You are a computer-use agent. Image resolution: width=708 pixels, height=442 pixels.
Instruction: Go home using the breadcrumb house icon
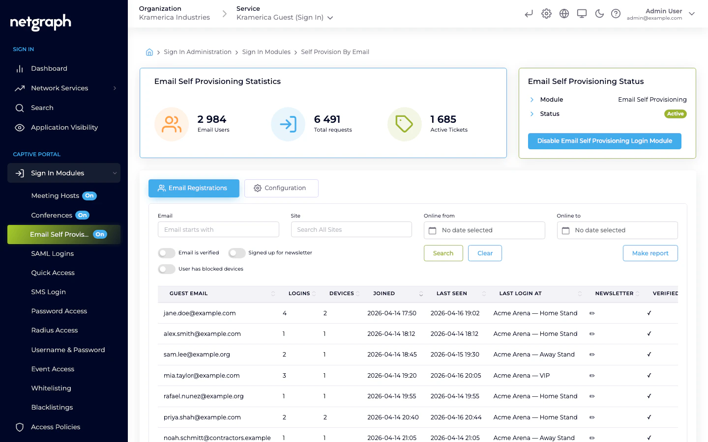[x=149, y=52]
